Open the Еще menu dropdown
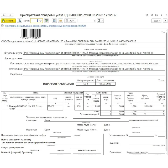This screenshot has height=168, width=168. pos(156,21)
